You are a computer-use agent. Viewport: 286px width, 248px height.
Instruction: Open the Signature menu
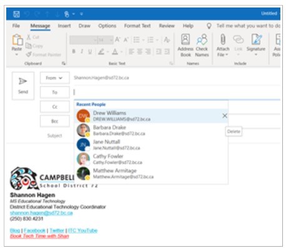click(x=256, y=45)
